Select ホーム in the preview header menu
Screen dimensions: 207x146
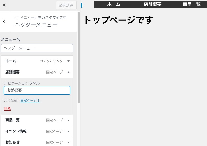[x=114, y=4]
